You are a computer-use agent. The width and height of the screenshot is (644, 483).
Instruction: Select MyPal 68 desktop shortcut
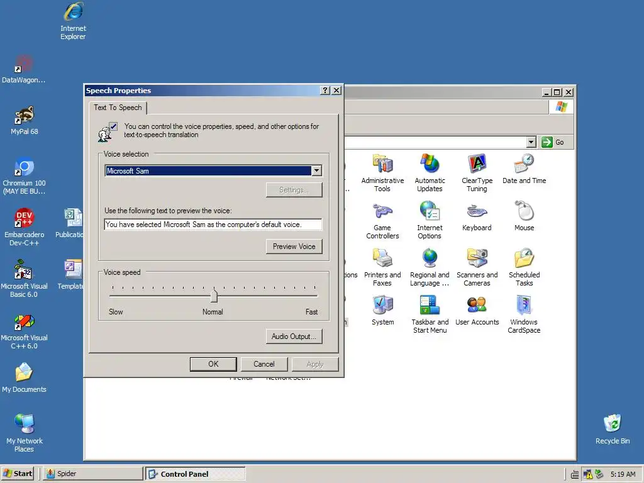coord(24,120)
